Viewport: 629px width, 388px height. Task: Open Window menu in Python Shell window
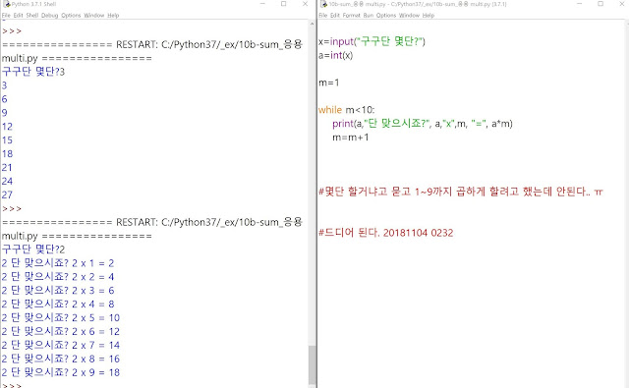pos(94,16)
